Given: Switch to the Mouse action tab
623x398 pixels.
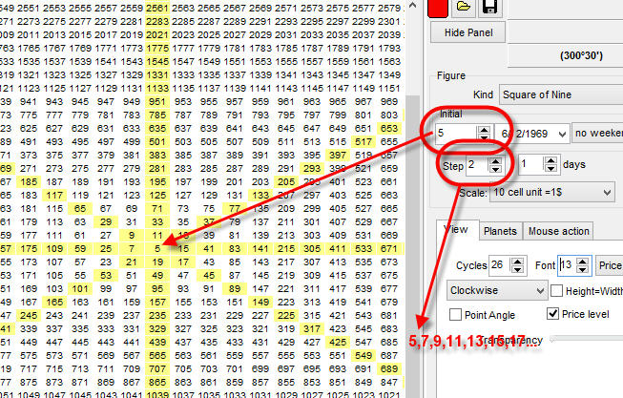Looking at the screenshot, I should point(558,231).
